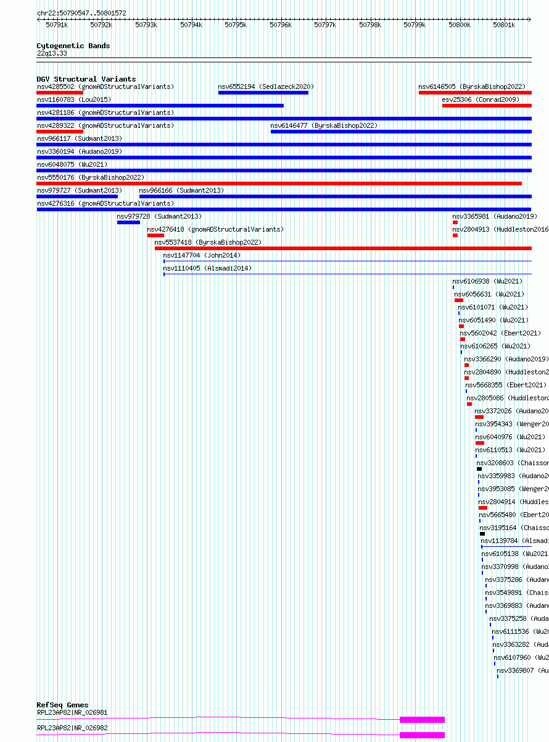Select the Cytogenetic Bands track heading

tap(73, 46)
